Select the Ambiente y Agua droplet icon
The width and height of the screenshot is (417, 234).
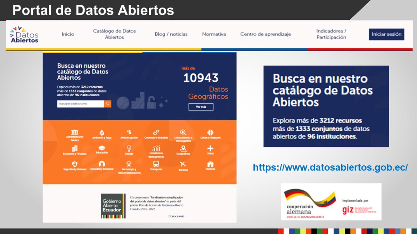[101, 132]
